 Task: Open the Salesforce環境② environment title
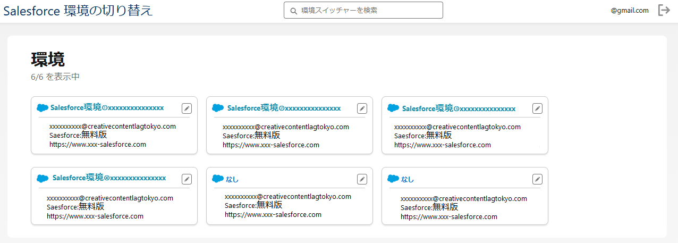[x=284, y=108]
